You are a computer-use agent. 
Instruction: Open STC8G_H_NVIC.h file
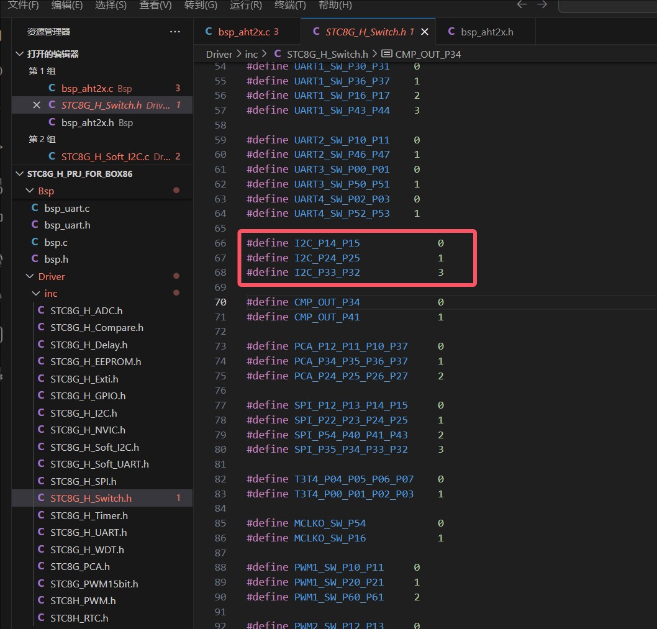tap(102, 430)
